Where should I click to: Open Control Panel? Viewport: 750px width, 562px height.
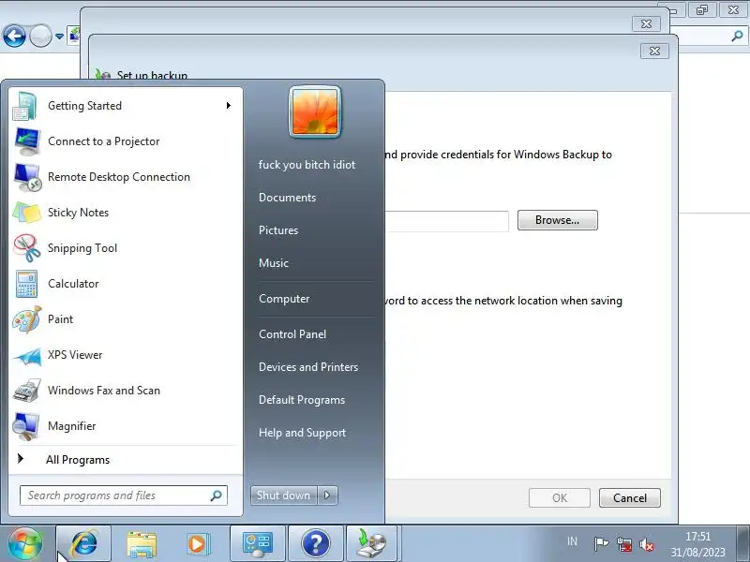click(292, 334)
